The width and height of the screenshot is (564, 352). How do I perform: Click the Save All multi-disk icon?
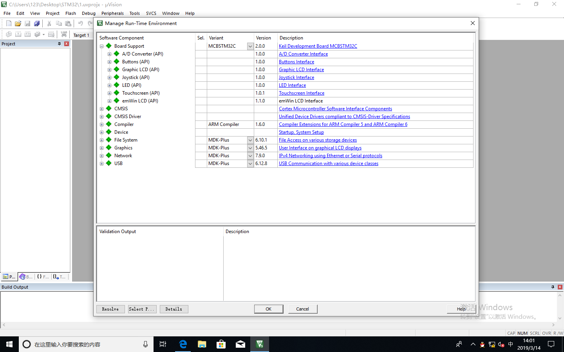click(37, 23)
